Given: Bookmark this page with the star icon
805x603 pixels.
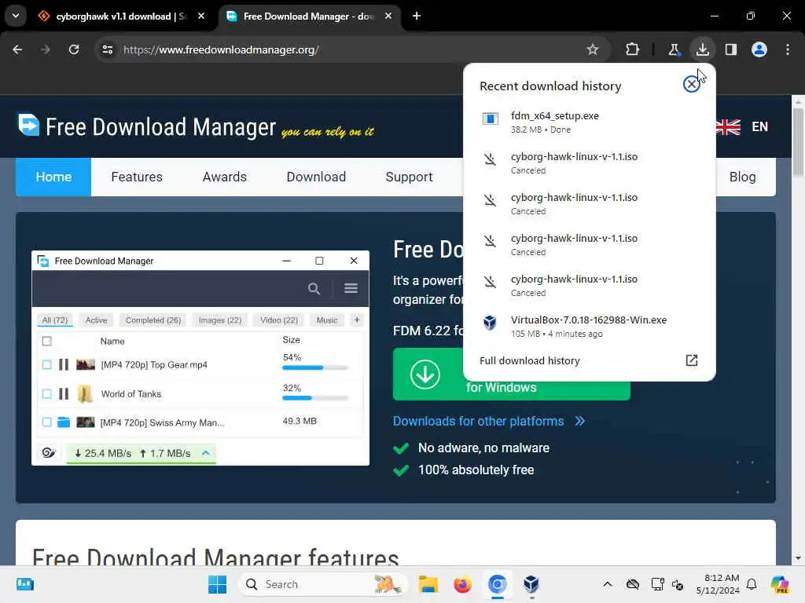Looking at the screenshot, I should point(593,49).
